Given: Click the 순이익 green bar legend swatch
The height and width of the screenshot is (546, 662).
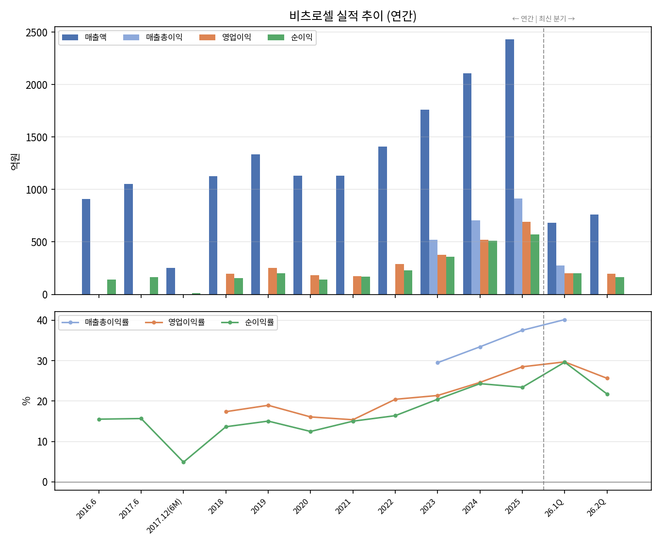Looking at the screenshot, I should pos(276,38).
